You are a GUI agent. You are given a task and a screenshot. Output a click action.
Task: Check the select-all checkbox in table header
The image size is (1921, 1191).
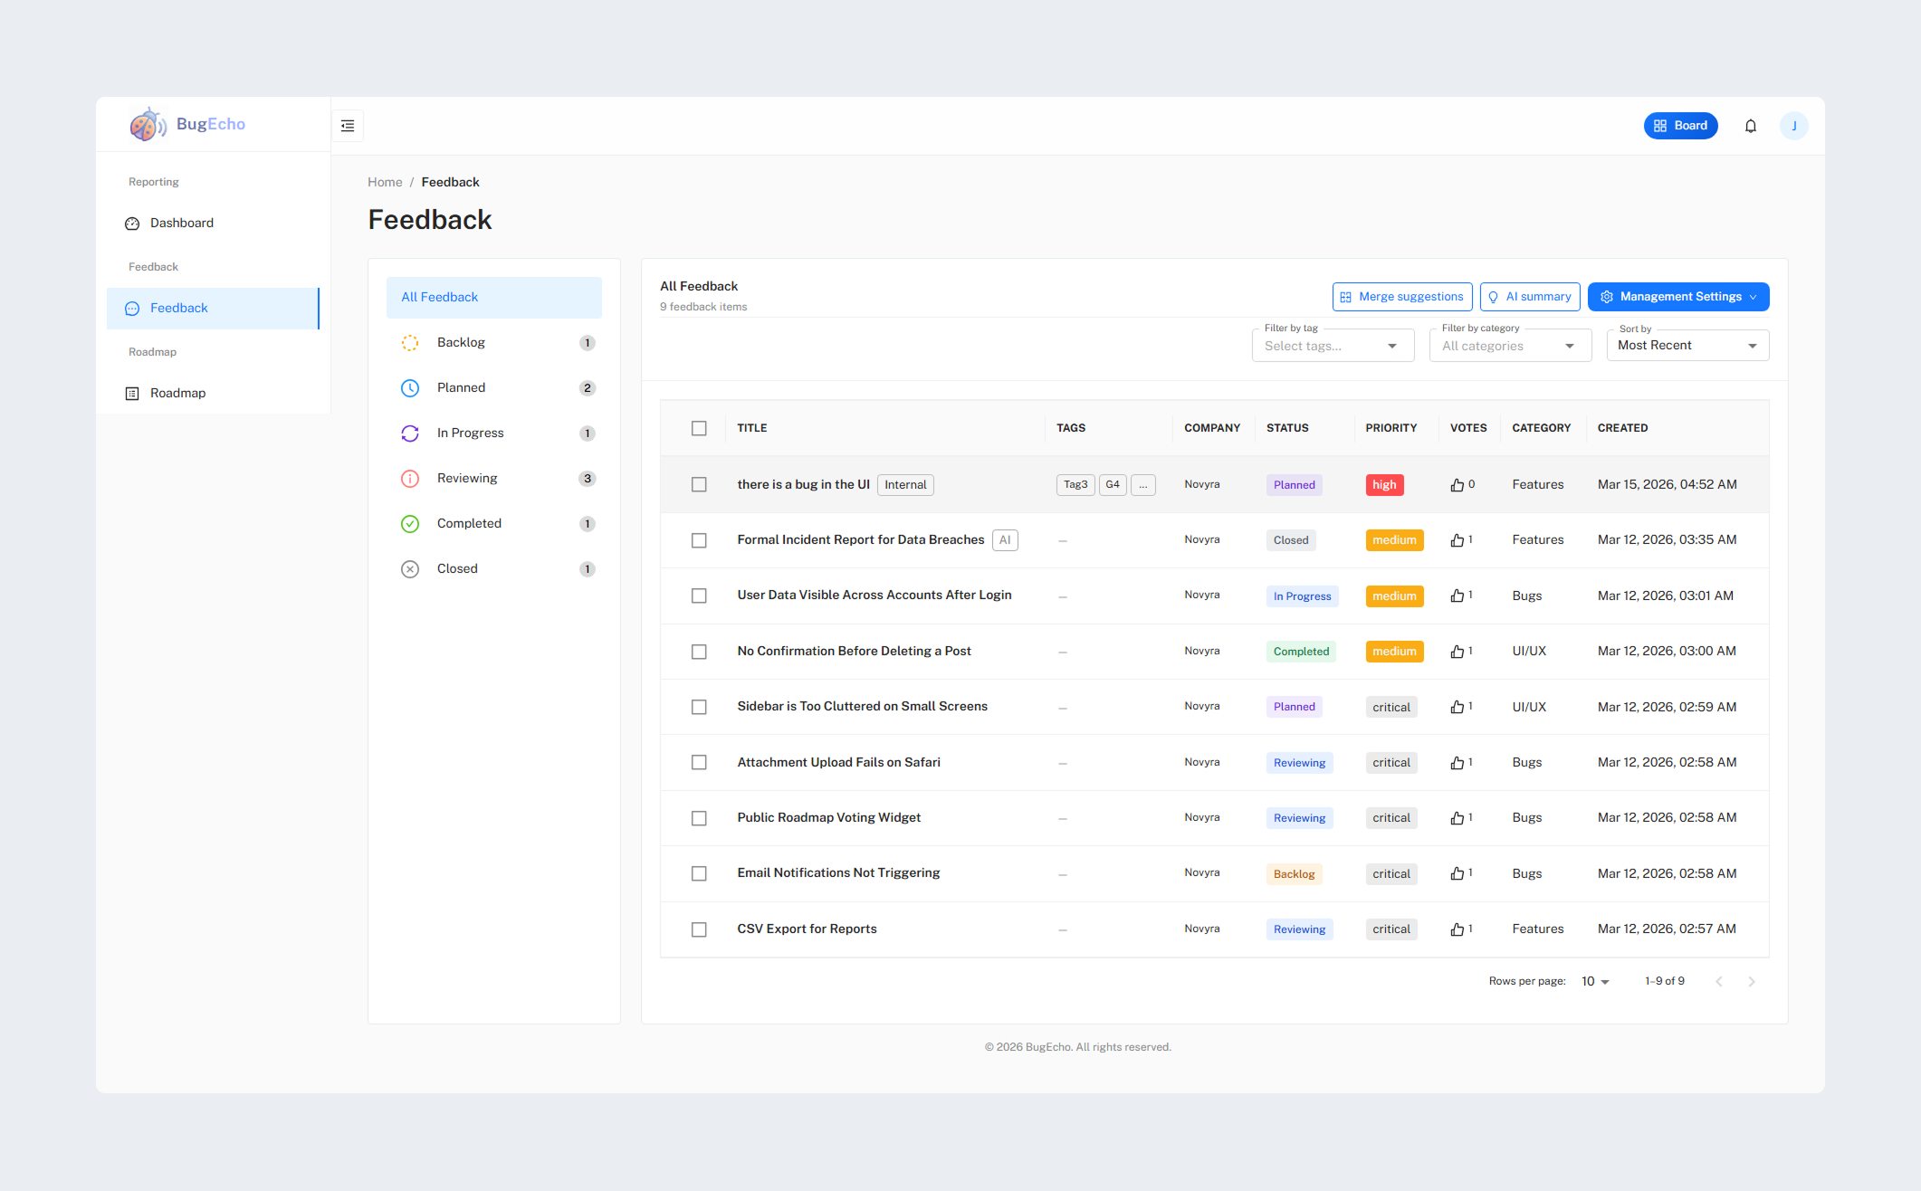699,428
